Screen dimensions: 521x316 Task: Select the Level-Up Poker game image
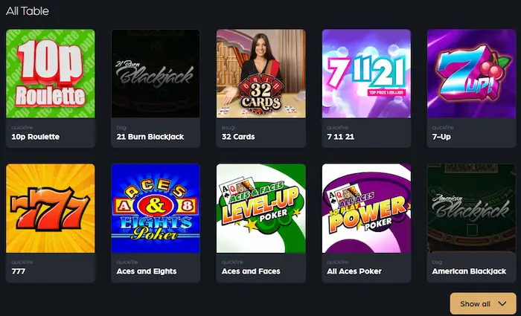click(260, 208)
